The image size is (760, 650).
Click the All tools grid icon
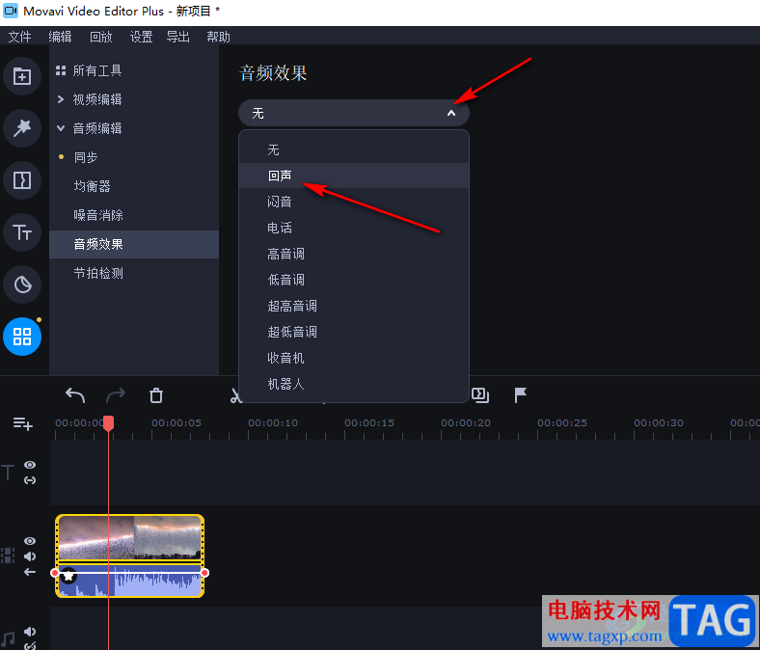61,70
